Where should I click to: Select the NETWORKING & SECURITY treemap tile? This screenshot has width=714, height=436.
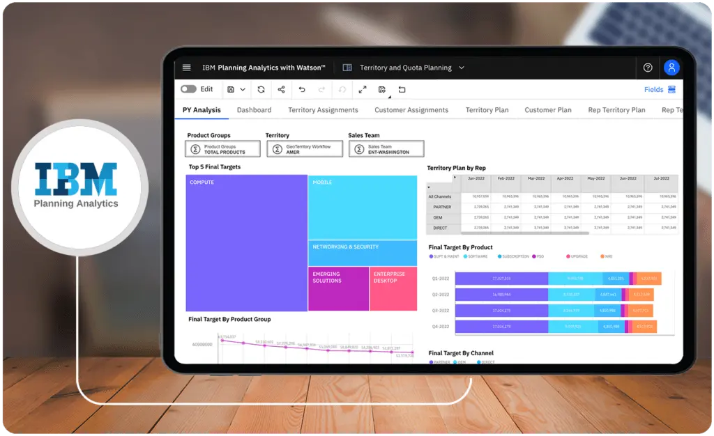[x=363, y=254]
